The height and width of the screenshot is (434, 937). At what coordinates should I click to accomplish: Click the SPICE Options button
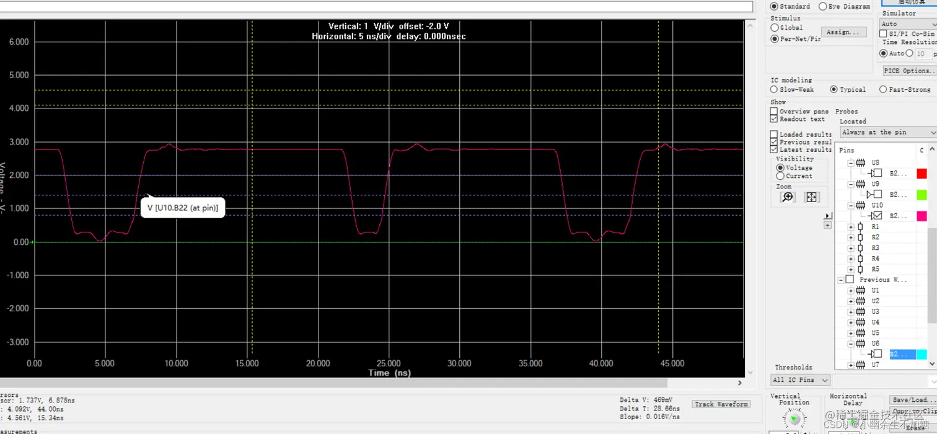(x=910, y=71)
